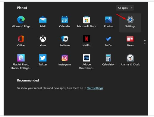The width and height of the screenshot is (154, 117).
Task: Launch Instagram from pinned apps
Action: (x=65, y=60)
